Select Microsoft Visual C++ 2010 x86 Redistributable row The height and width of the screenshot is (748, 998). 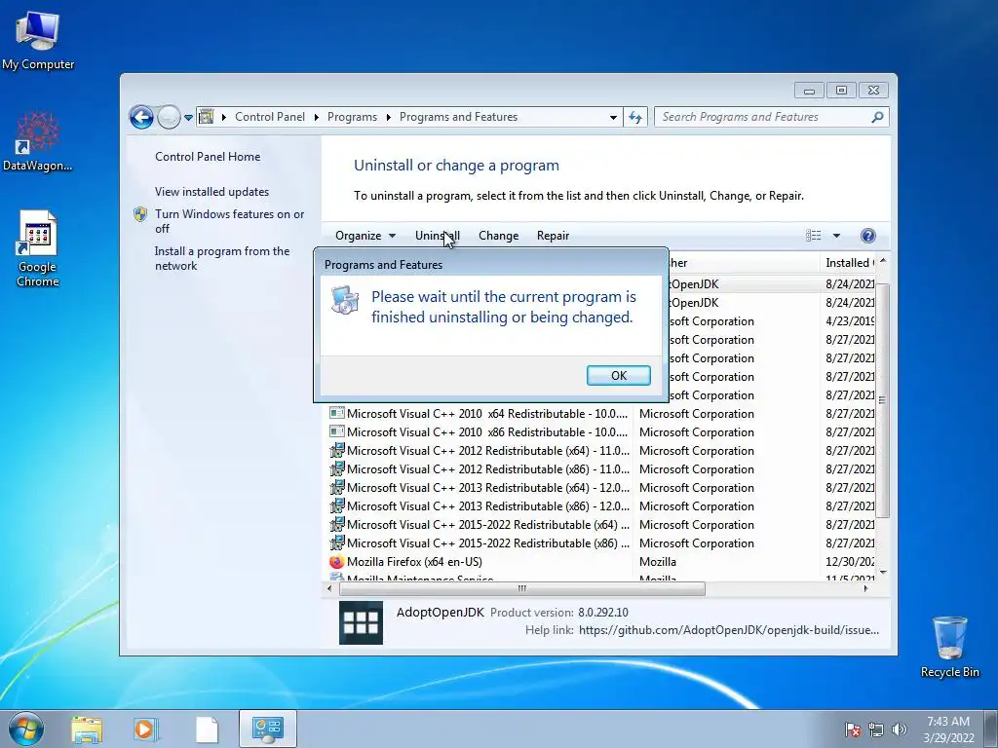pos(601,431)
